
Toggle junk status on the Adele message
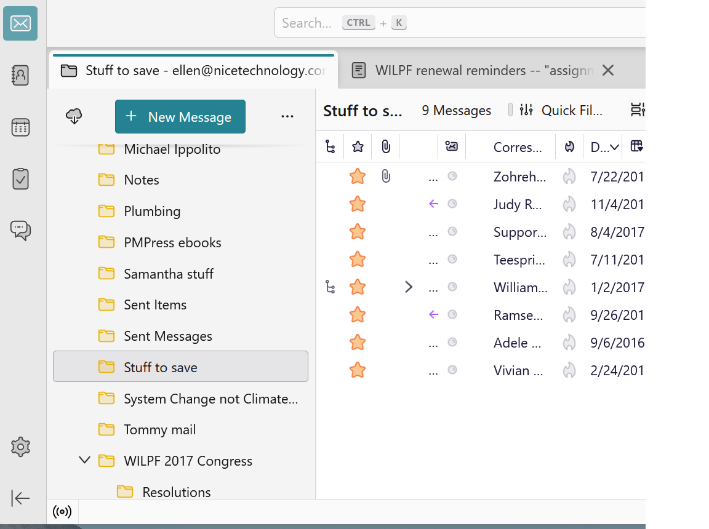click(569, 343)
